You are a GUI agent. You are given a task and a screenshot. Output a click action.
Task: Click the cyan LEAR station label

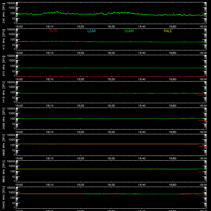tap(92, 31)
